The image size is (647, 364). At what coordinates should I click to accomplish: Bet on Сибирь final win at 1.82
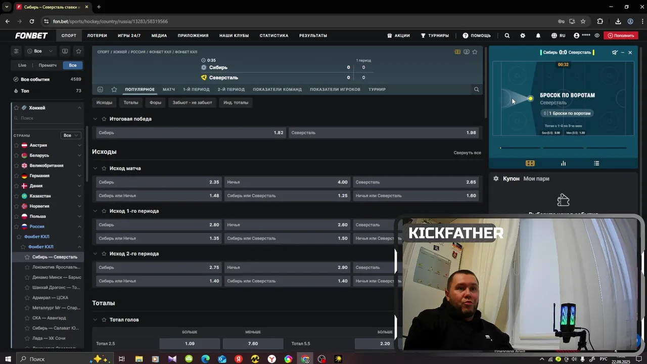click(191, 132)
